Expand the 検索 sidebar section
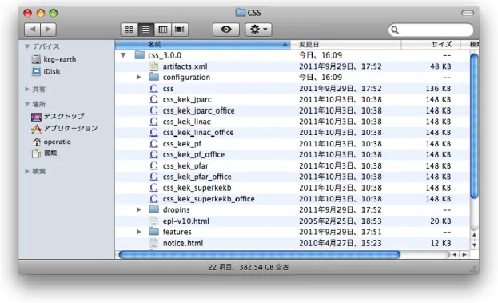Screen dimensions: 498x303 pos(27,172)
